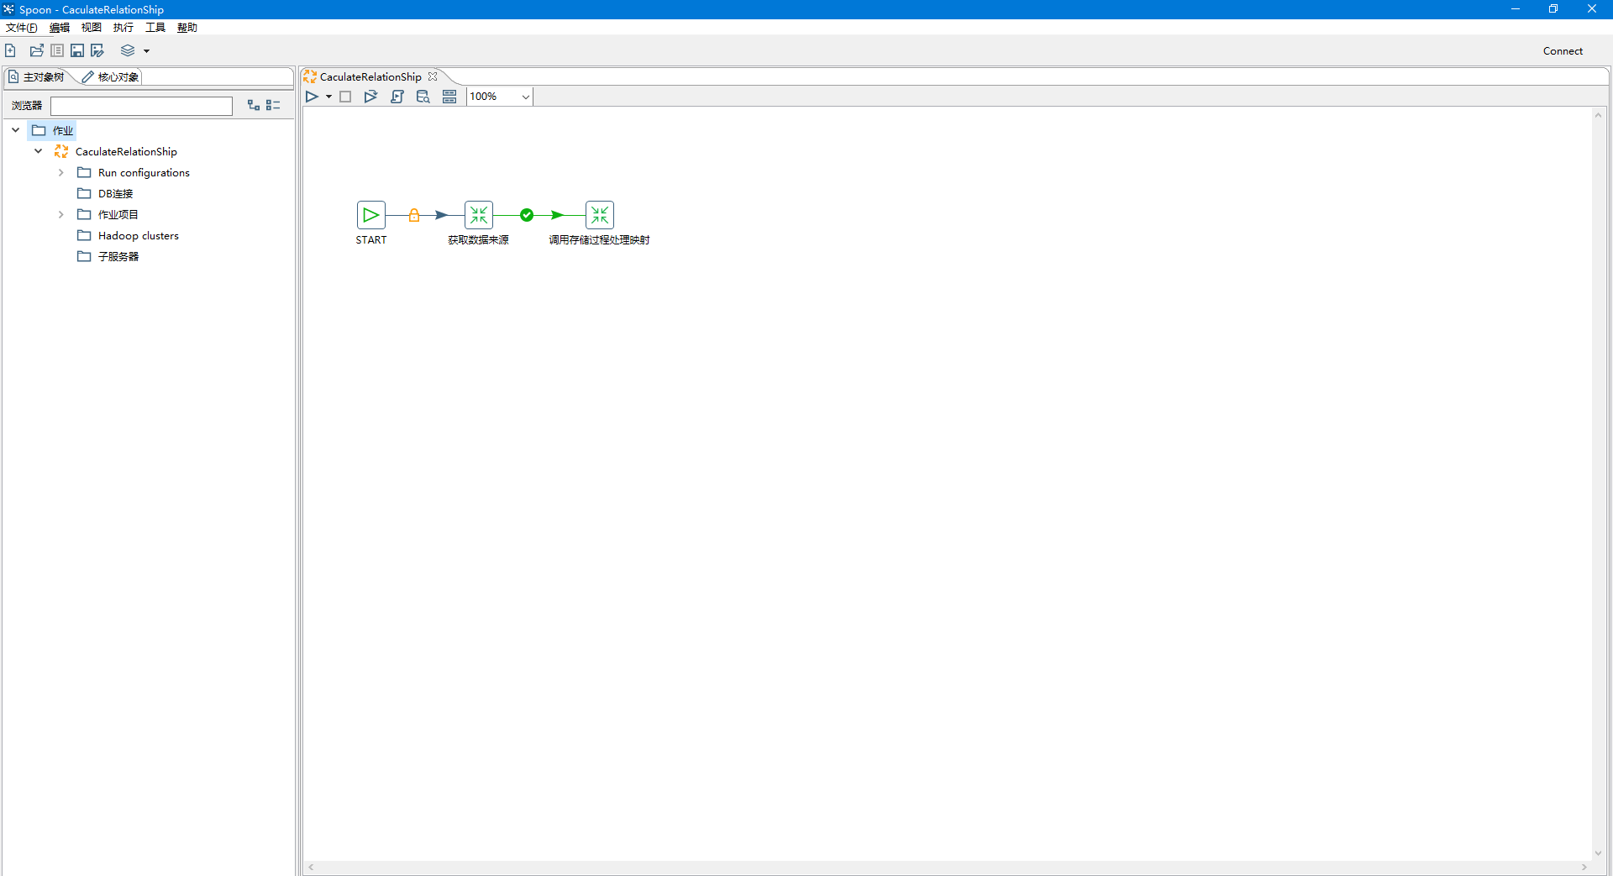1613x876 pixels.
Task: Open the 帮助 menu
Action: (187, 28)
